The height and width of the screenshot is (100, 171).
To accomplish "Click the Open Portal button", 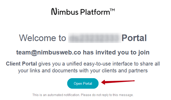I will click(83, 83).
